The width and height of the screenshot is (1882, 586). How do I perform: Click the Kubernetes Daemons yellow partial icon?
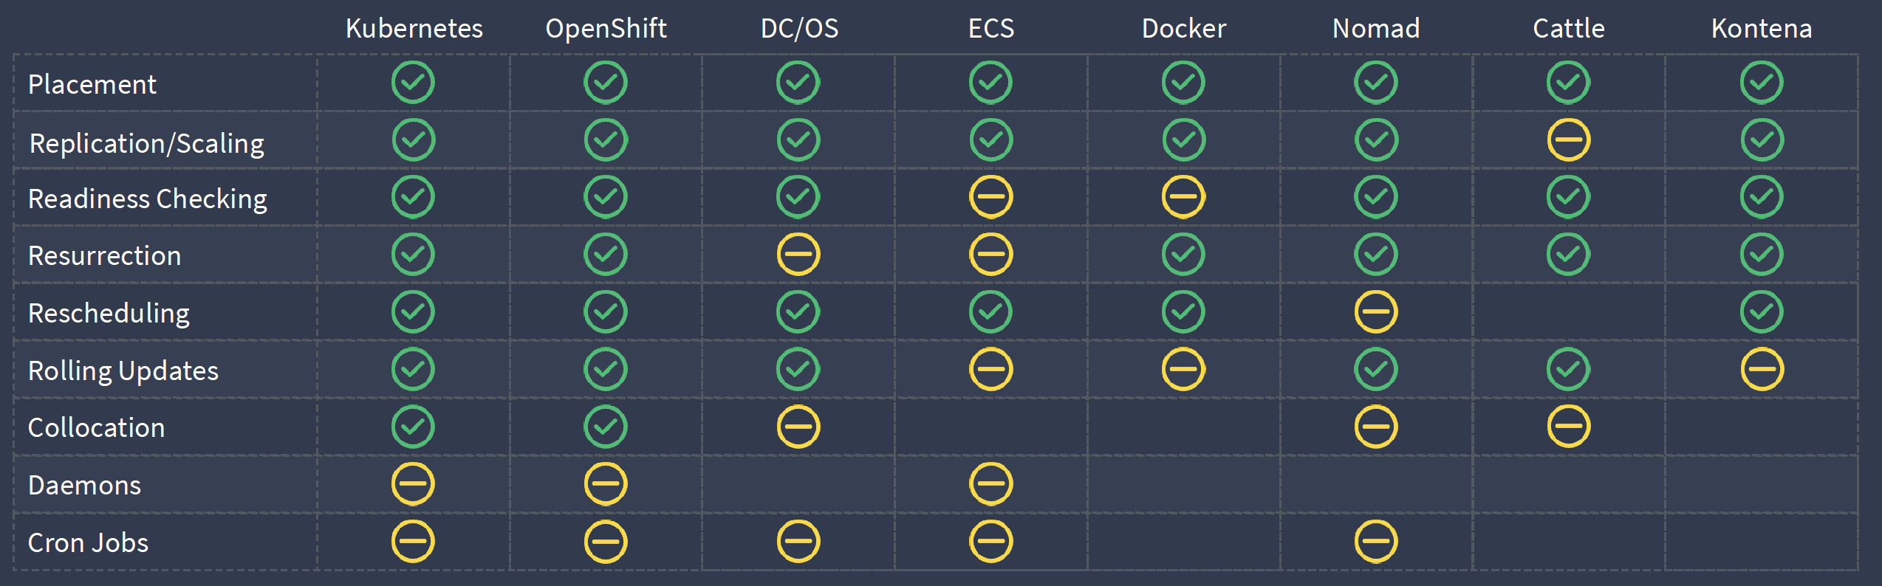(413, 484)
